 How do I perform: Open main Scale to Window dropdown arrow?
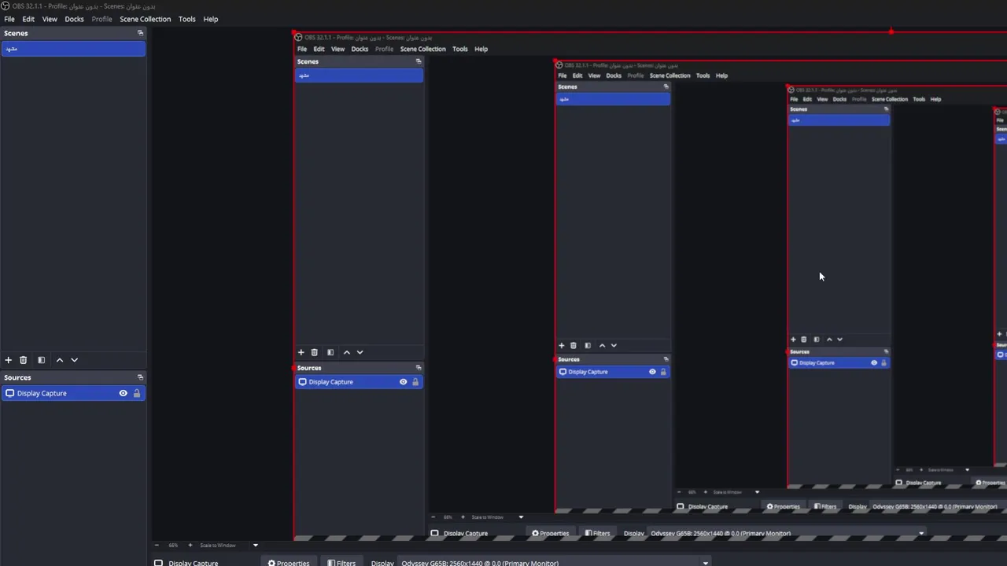point(255,545)
